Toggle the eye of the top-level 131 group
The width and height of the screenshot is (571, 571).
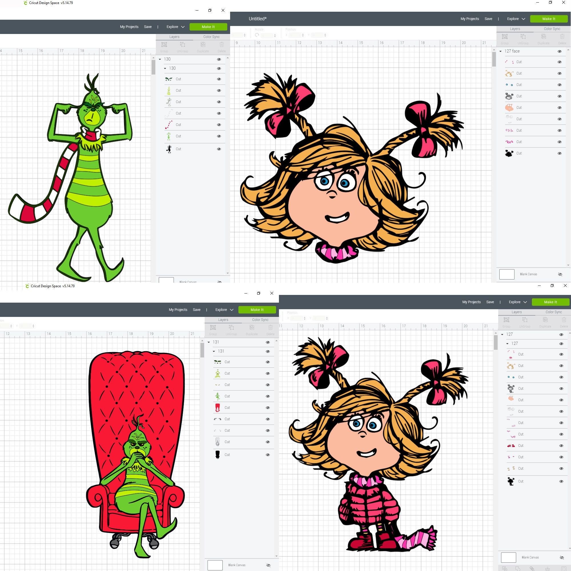click(x=268, y=342)
